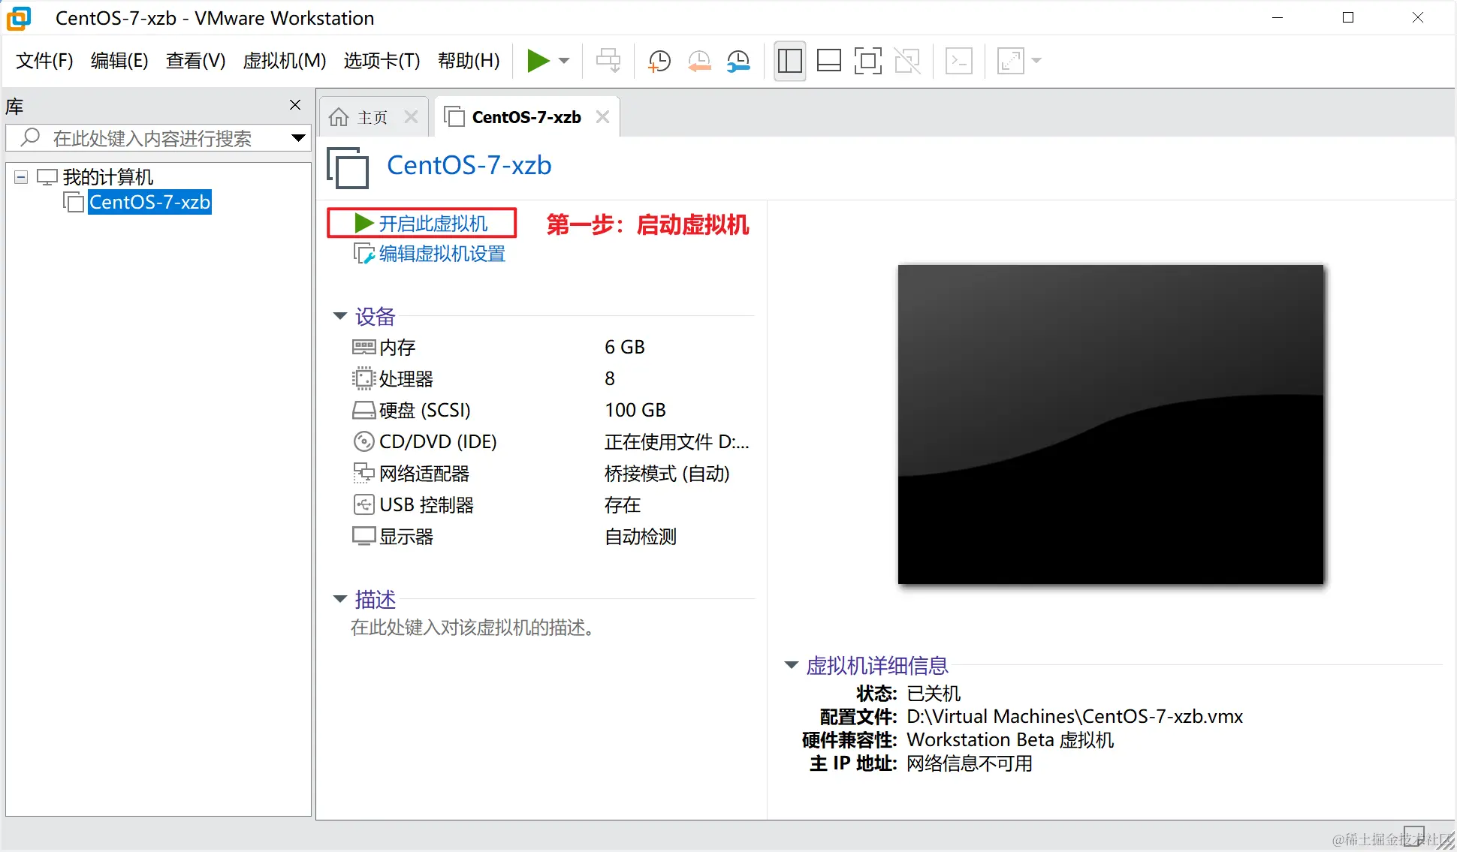This screenshot has width=1457, height=852.
Task: Take a snapshot of this virtual machine
Action: [x=659, y=61]
